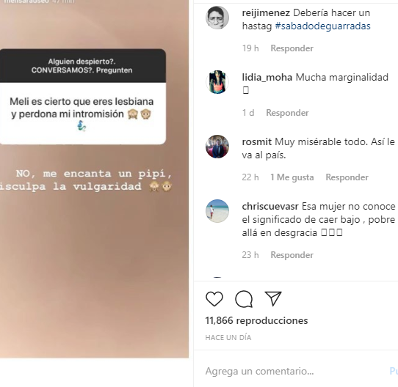Viewport: 398px width, 387px height.
Task: Open comments with the speech bubble icon
Action: [x=244, y=299]
